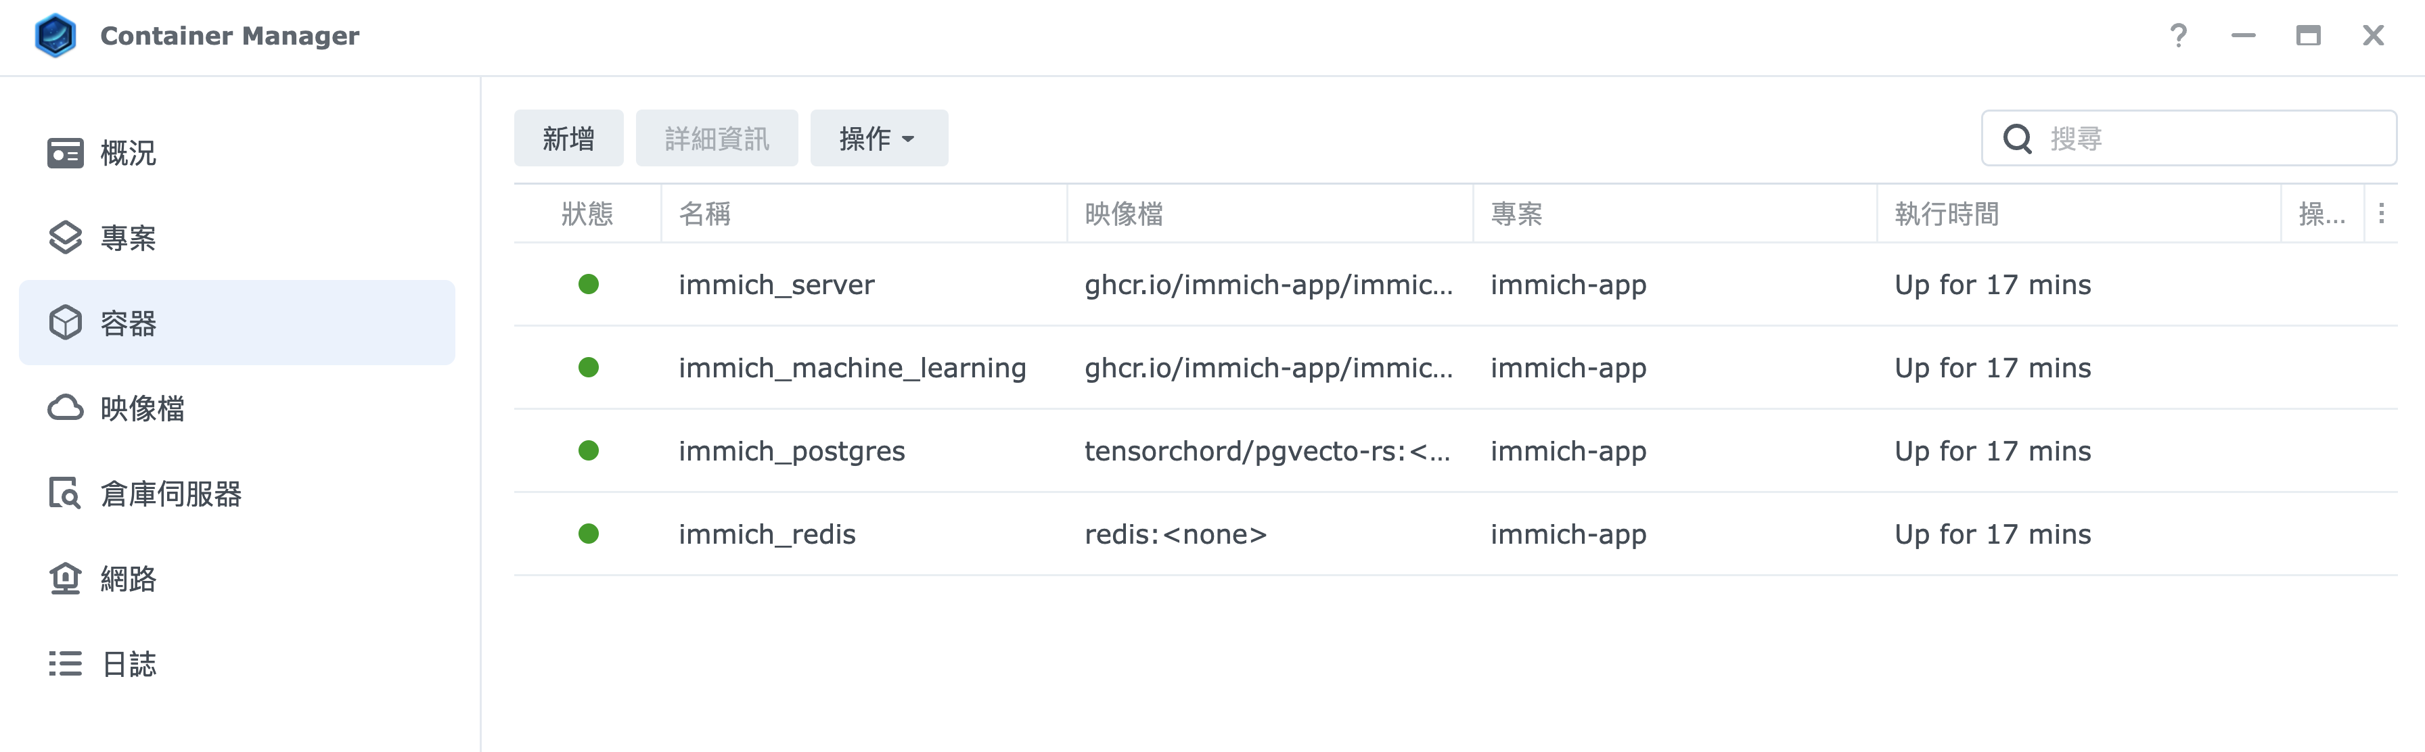Click the 詳細資訊 button
2425x752 pixels.
pos(717,139)
